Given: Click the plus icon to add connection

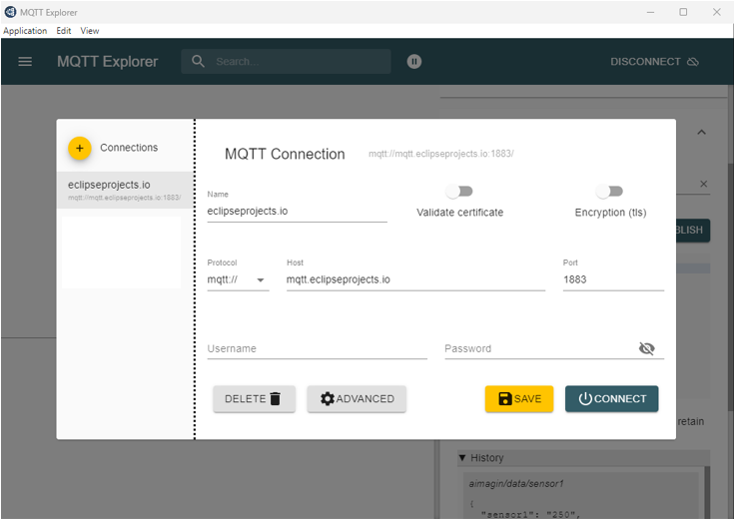Looking at the screenshot, I should (80, 148).
